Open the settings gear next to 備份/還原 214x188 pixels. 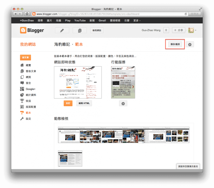[190, 45]
